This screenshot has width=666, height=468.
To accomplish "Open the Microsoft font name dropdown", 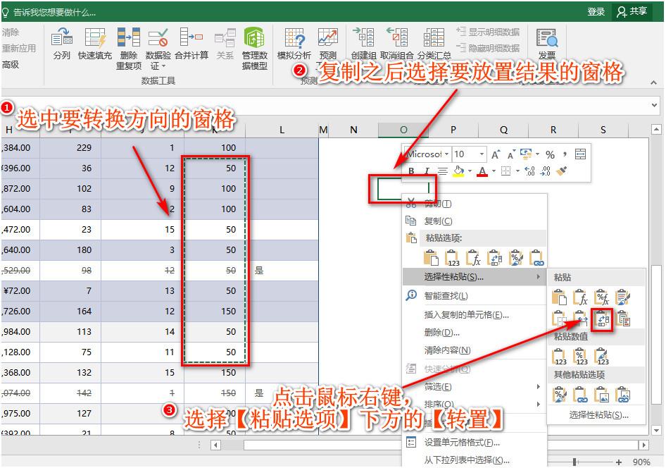I will coord(446,154).
